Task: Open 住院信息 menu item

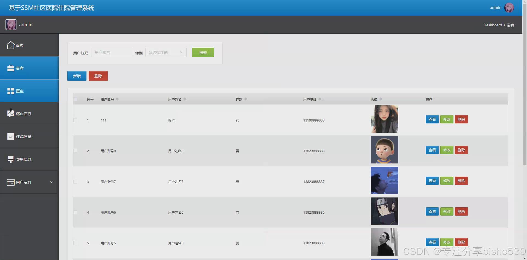Action: 29,137
